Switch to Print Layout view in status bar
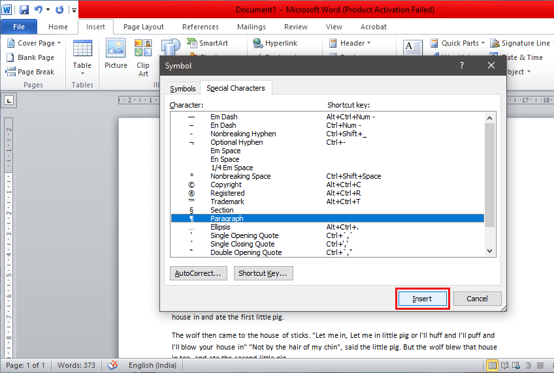554x373 pixels. coord(492,365)
